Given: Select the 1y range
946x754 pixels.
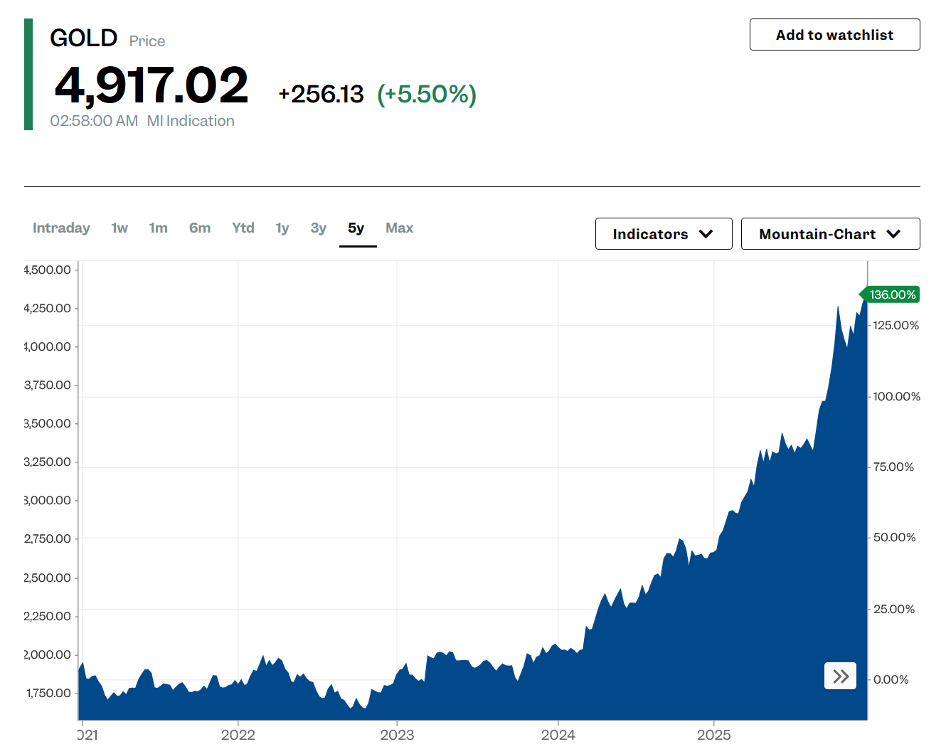Looking at the screenshot, I should (282, 228).
